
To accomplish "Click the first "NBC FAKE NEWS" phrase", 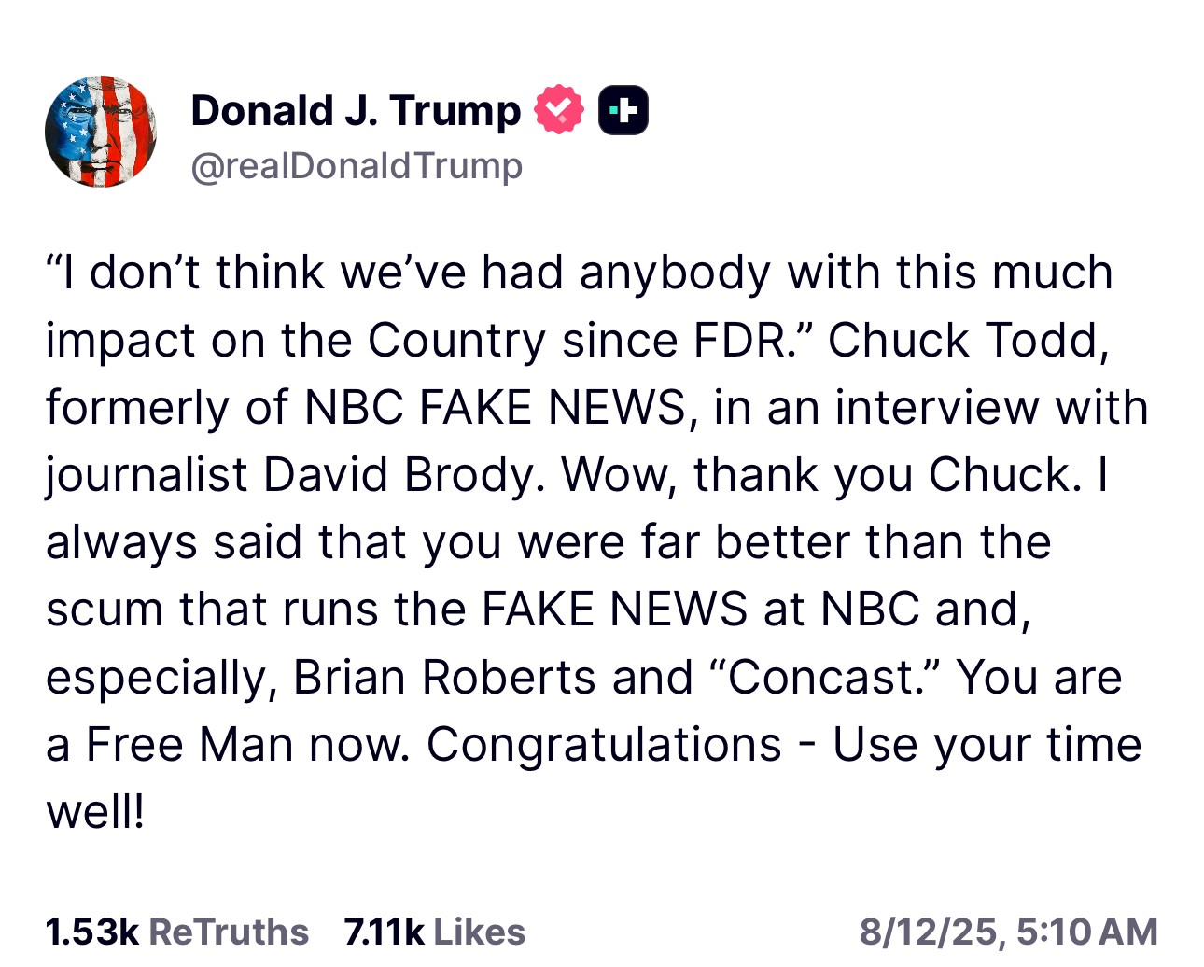I will (496, 408).
